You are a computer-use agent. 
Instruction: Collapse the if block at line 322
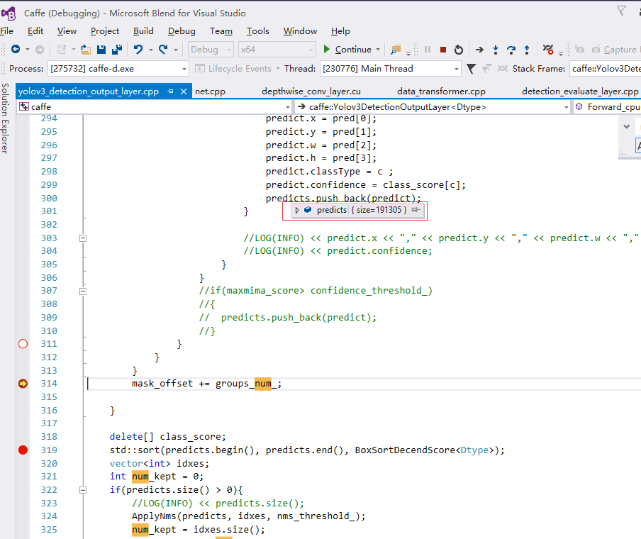point(82,490)
